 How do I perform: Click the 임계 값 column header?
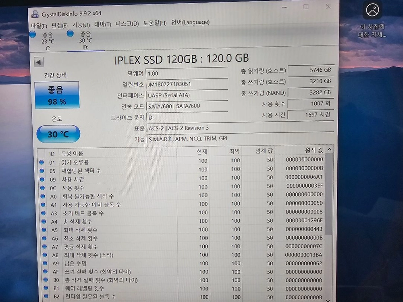258,151
